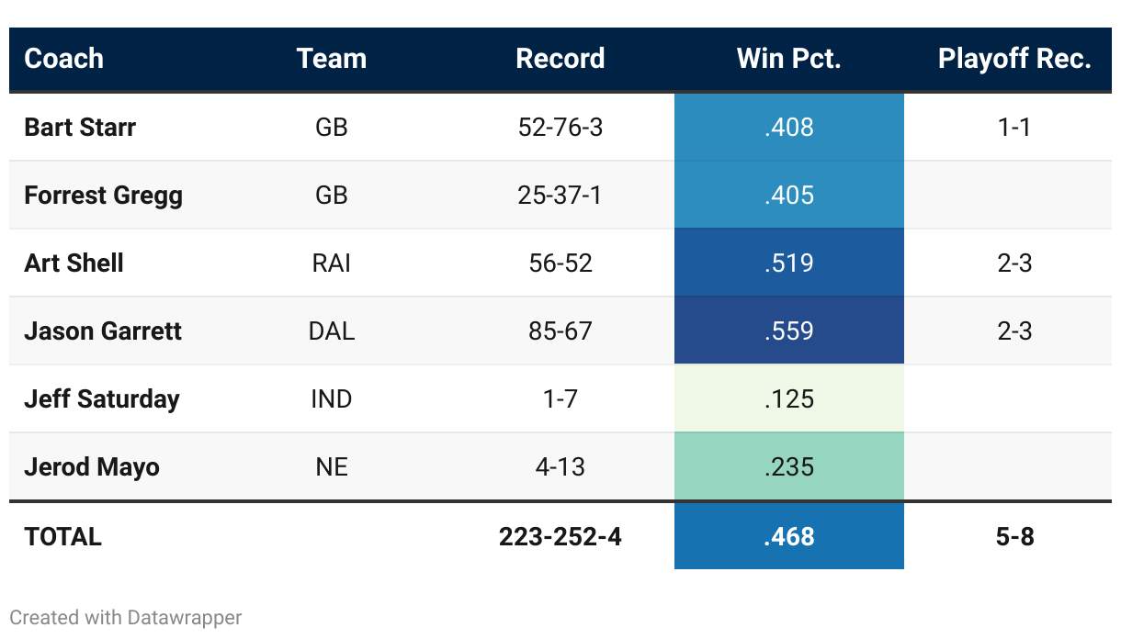Select the teal .235 win percentage cell

(788, 466)
